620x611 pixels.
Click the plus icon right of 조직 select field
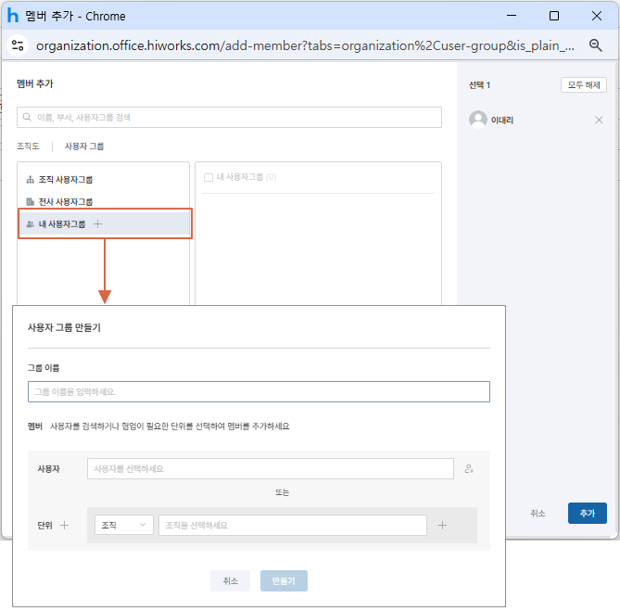click(x=442, y=525)
